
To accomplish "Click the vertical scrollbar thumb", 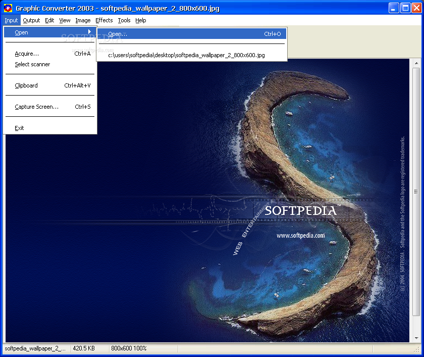I will point(416,192).
